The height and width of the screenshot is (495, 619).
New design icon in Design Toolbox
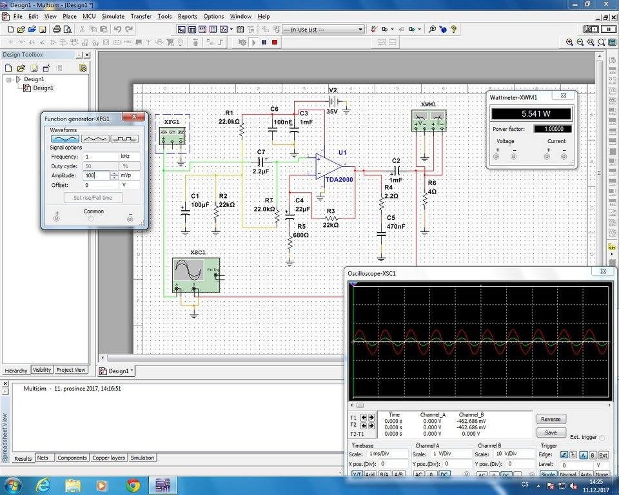click(x=8, y=68)
